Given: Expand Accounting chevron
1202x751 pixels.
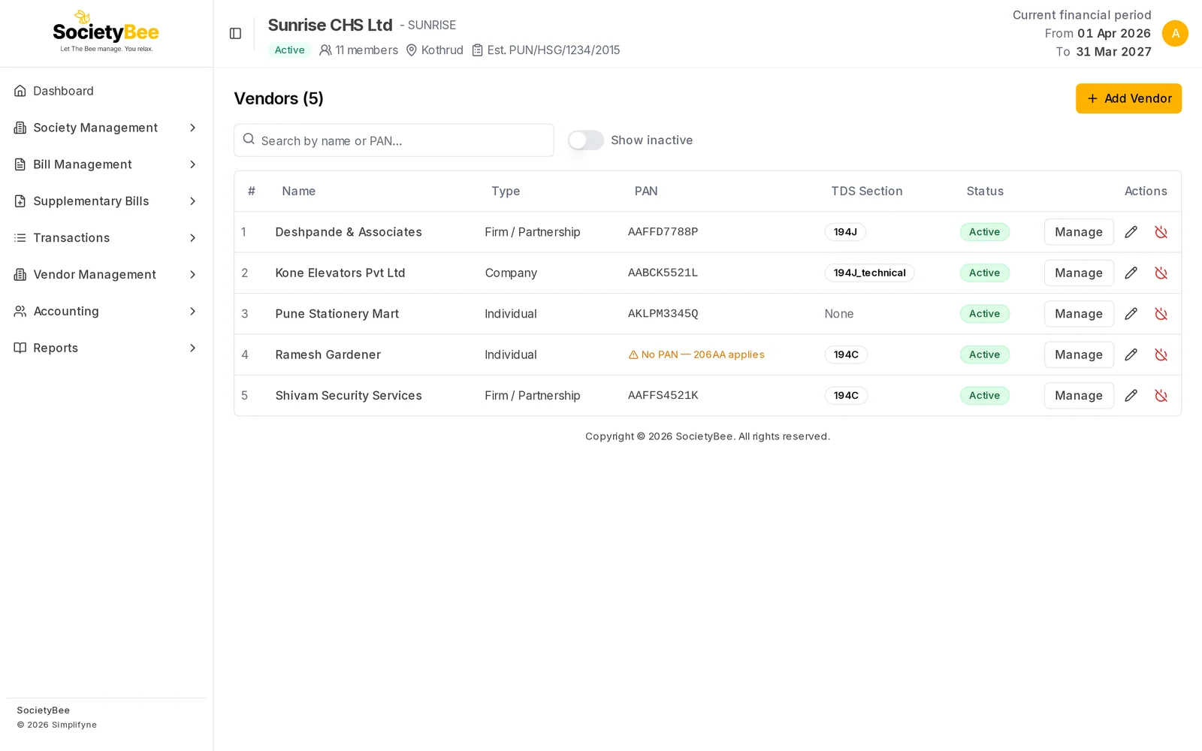Looking at the screenshot, I should tap(192, 311).
